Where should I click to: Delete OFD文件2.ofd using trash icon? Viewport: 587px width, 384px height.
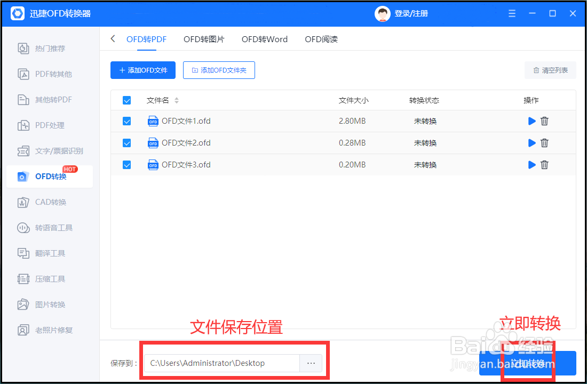tap(545, 143)
